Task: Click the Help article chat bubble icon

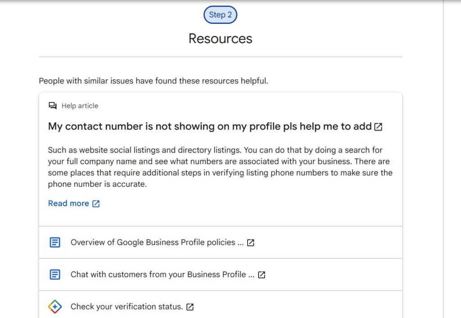Action: (53, 106)
